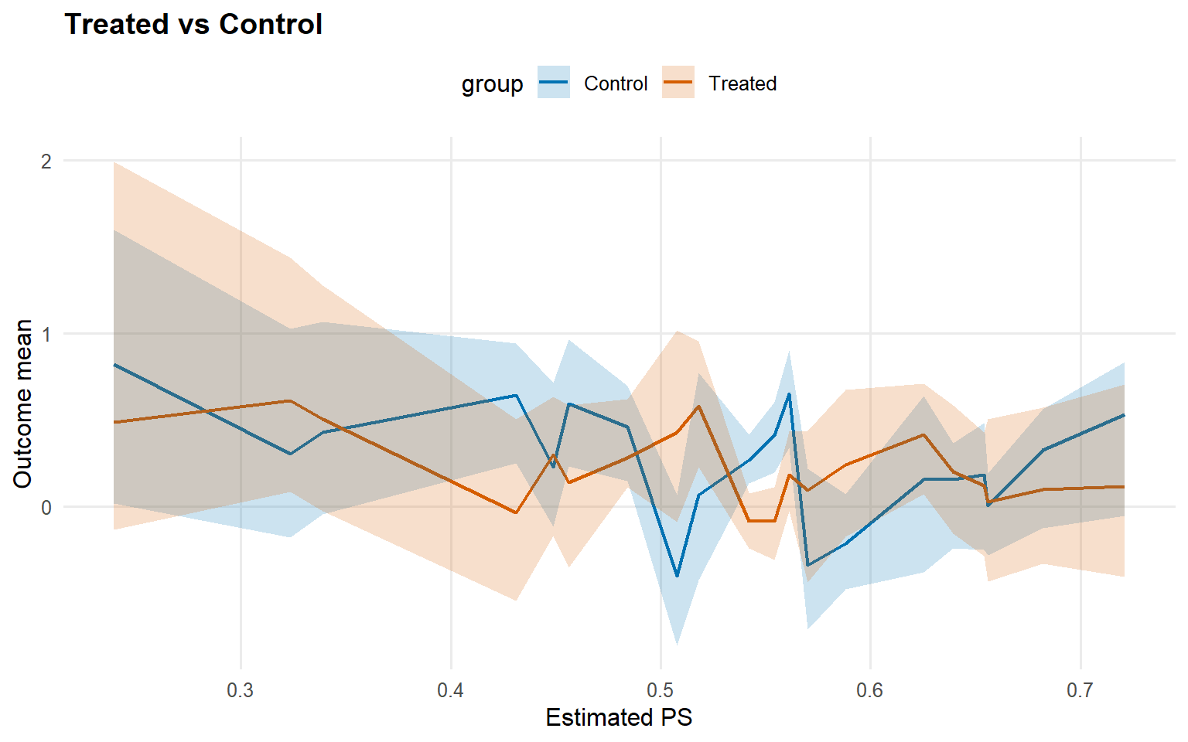Click the 1 y-axis tick label
Screen dimensions: 1188x742
point(46,334)
